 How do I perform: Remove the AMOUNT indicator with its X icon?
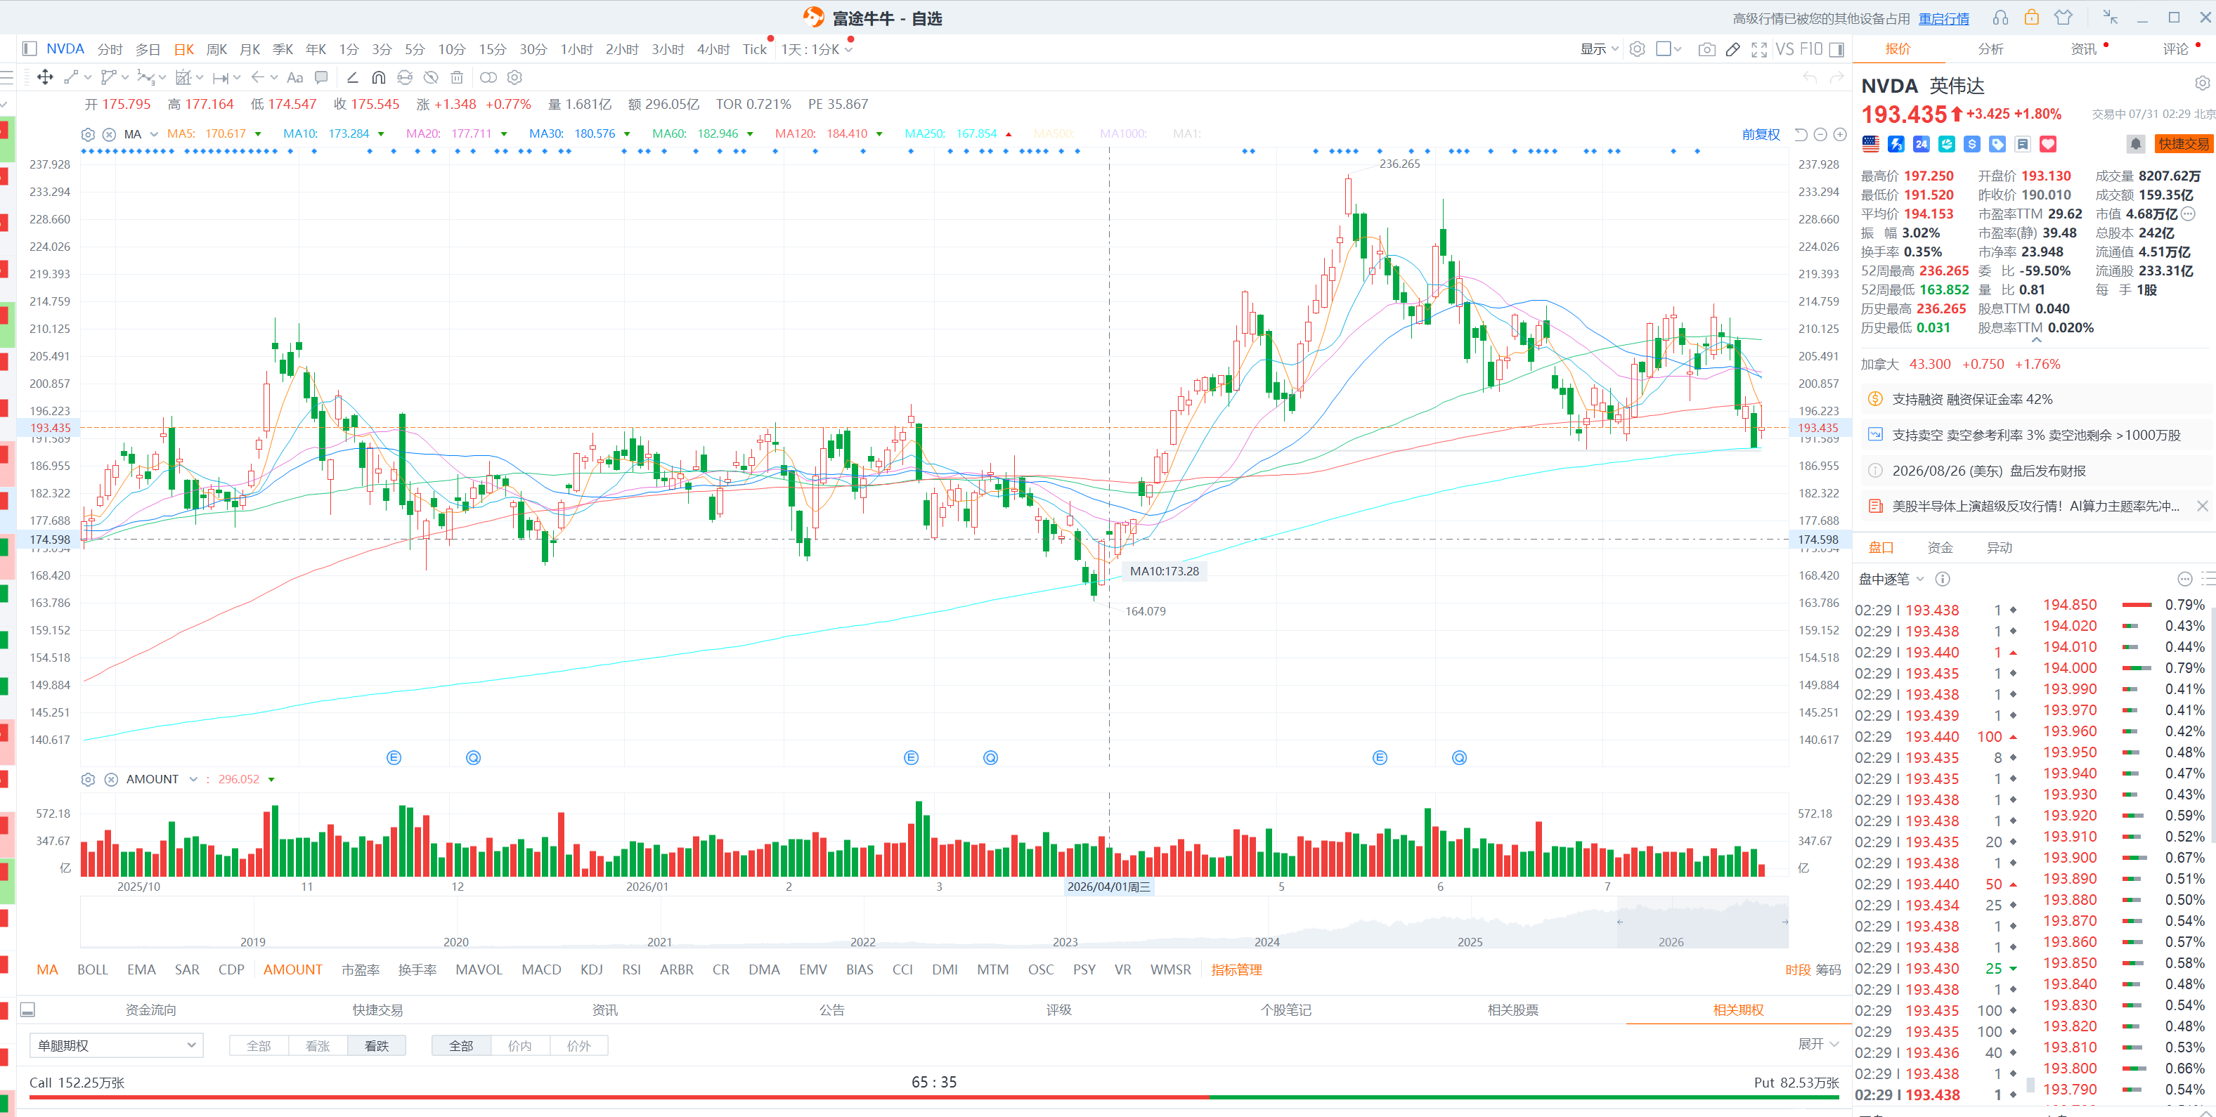pyautogui.click(x=111, y=779)
